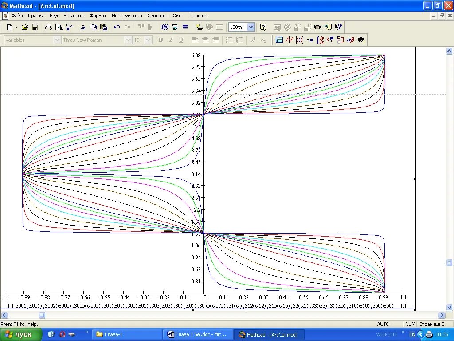454x341 pixels.
Task: Open the Символы menu
Action: [157, 16]
